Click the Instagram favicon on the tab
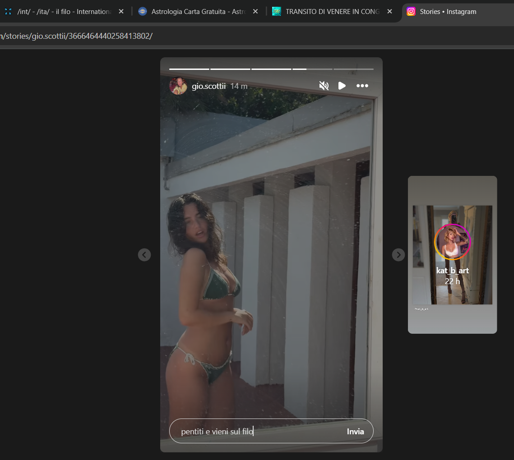 coord(411,11)
